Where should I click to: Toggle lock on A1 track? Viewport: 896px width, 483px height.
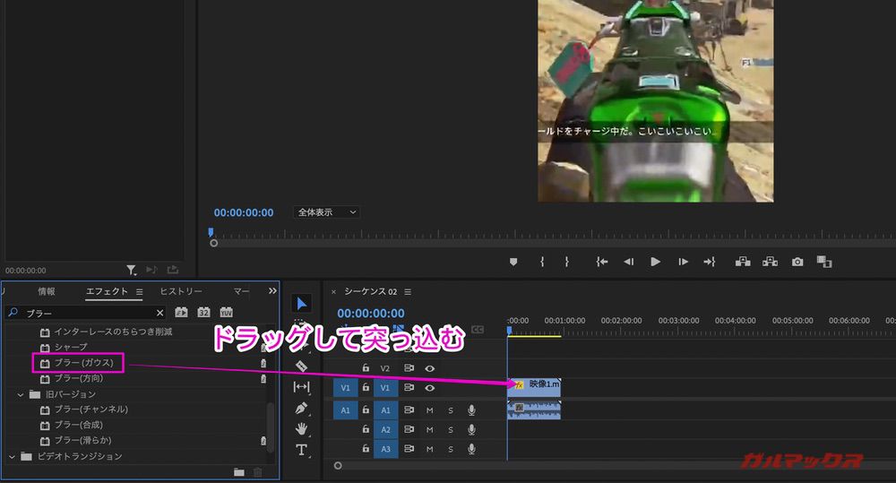click(x=366, y=410)
